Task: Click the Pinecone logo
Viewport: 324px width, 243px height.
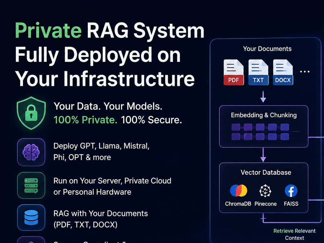Action: [x=265, y=191]
